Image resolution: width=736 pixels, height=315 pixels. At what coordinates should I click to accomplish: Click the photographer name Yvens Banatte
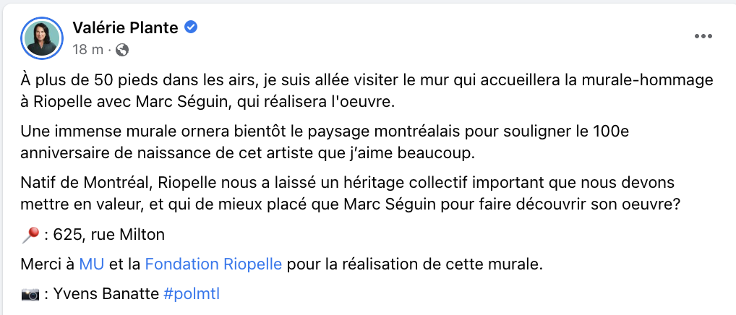tap(106, 294)
